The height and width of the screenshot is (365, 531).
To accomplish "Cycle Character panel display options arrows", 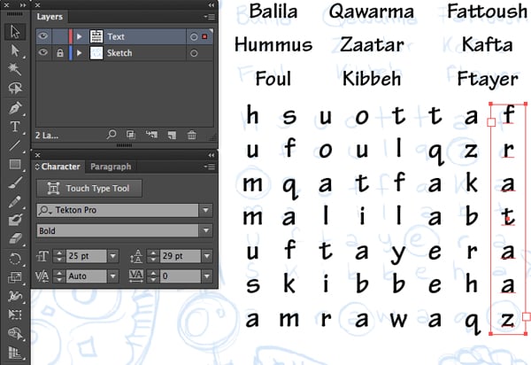I will pos(37,167).
